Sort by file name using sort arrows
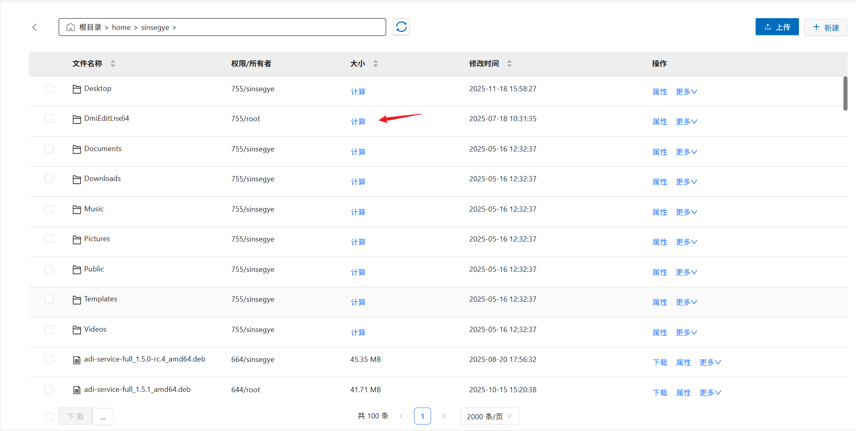 pyautogui.click(x=113, y=63)
